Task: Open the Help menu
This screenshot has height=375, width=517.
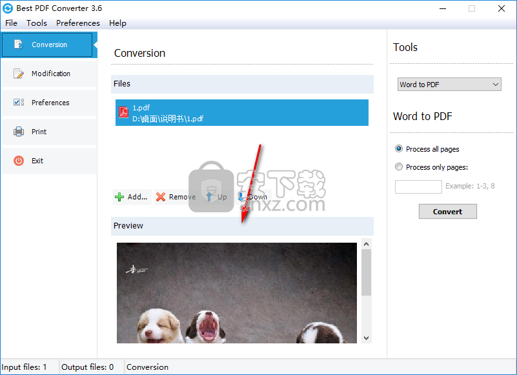Action: (117, 23)
